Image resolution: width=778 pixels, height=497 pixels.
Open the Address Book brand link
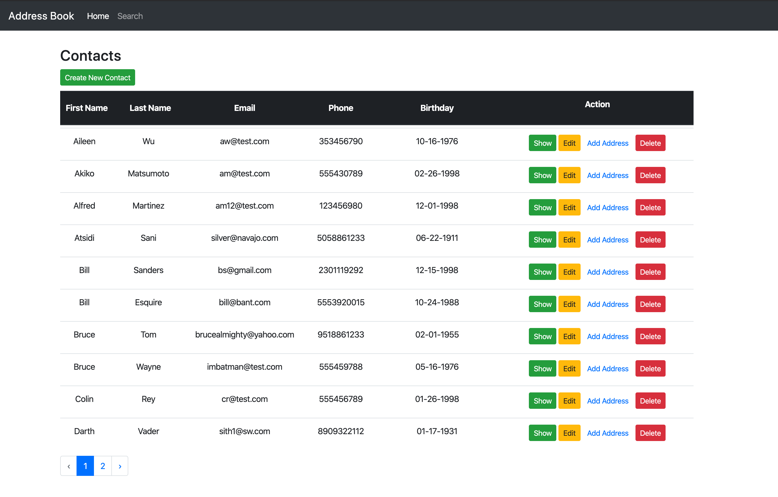point(41,16)
